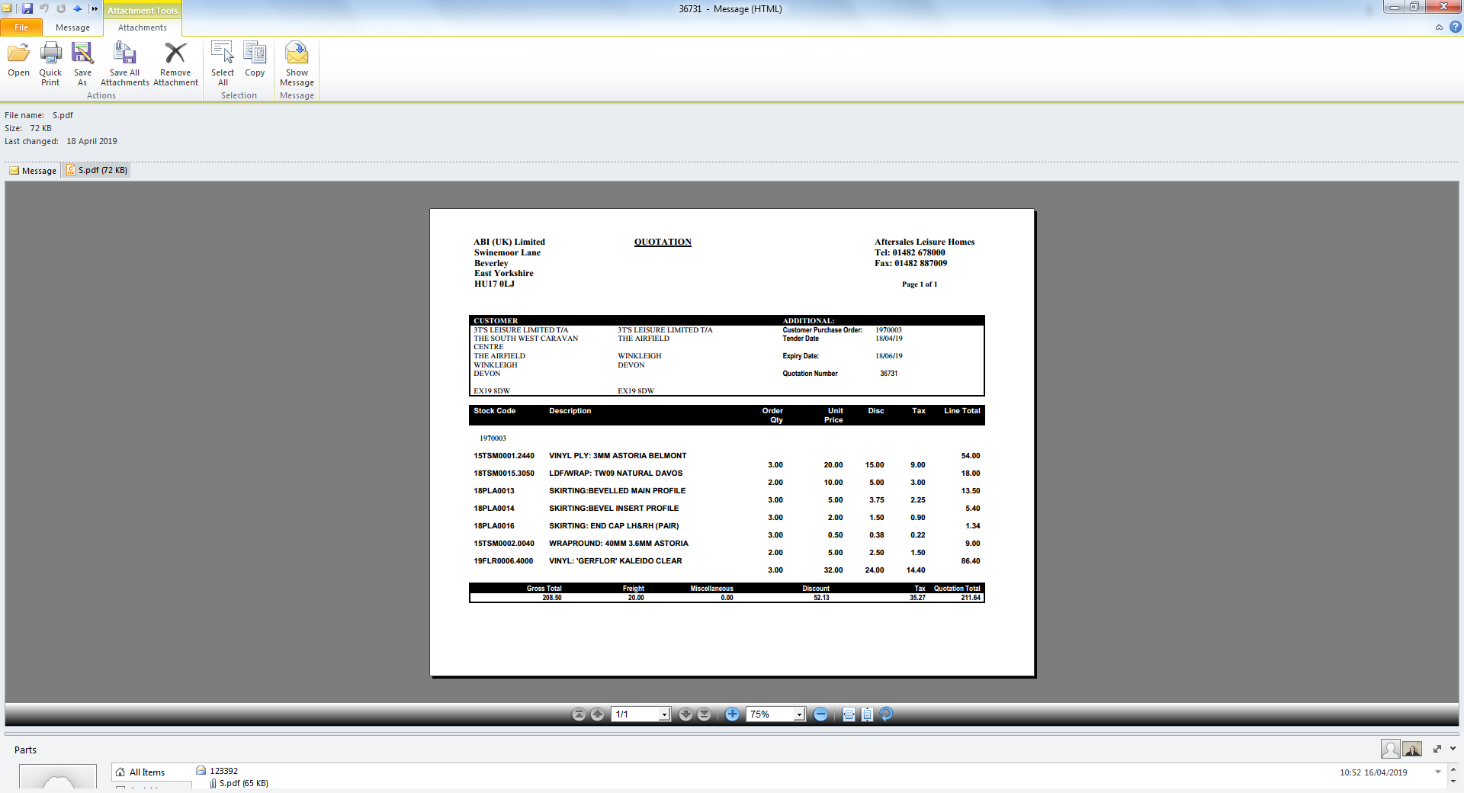
Task: Click the 211.64 Quotation Total value
Action: [x=971, y=598]
